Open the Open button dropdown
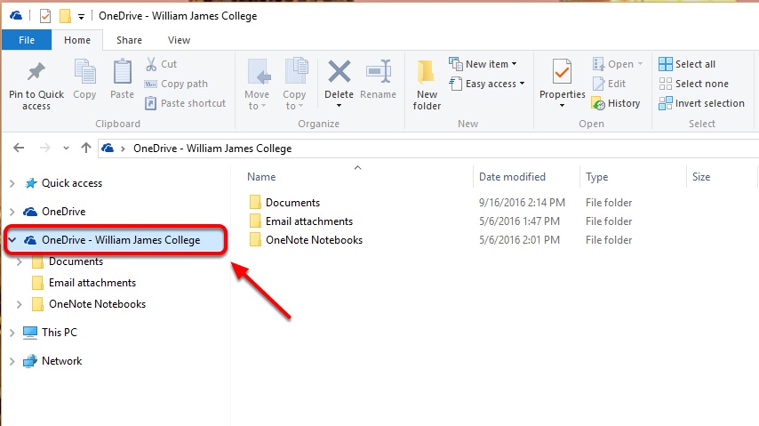This screenshot has width=759, height=426. coord(640,64)
